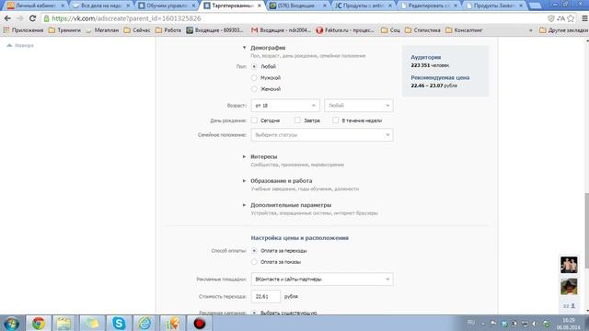Open the second friend avatar thumbnail
Screen dimensions: 589x331
pyautogui.click(x=569, y=286)
